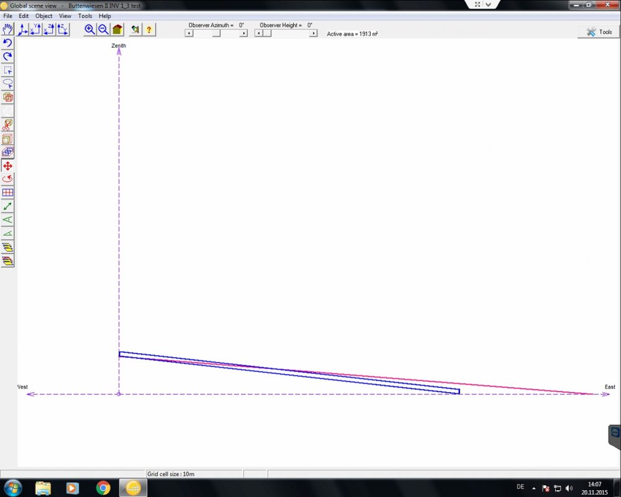Select the hand pan tool
Screen dimensions: 621x497
point(7,29)
